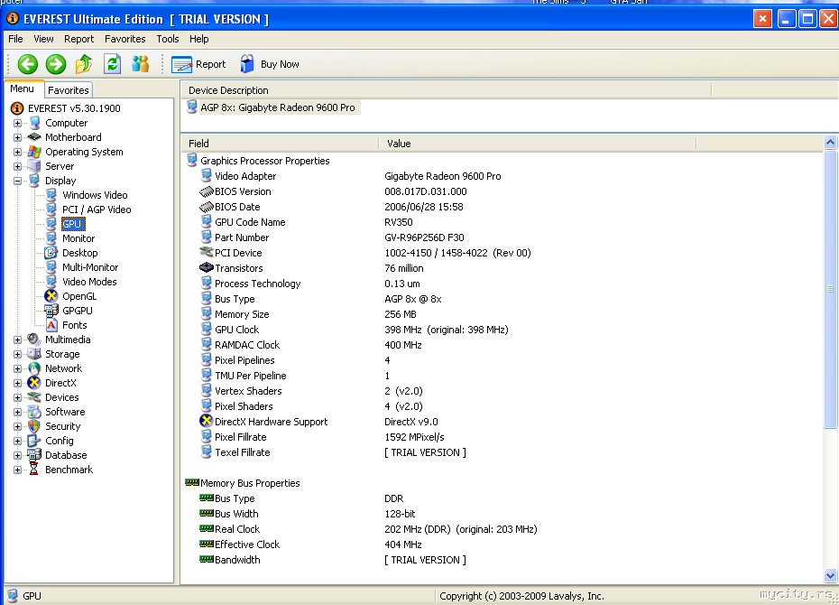Open the Fonts page in Display tree
Viewport: 839px width, 605px height.
74,325
